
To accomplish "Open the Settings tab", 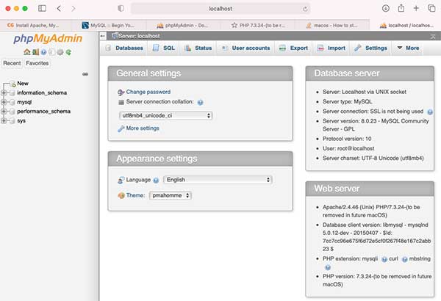I will tap(370, 48).
